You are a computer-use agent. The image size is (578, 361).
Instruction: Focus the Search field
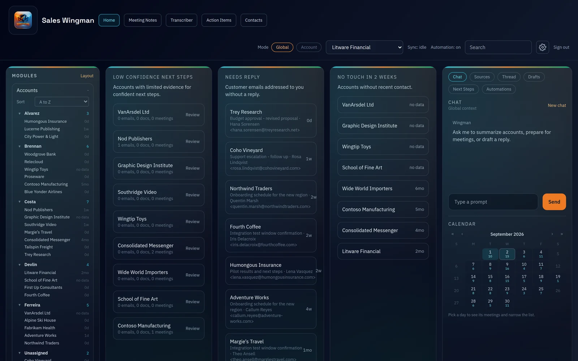pos(498,47)
